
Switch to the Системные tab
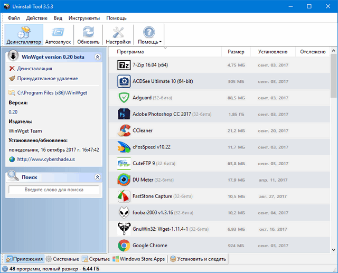[x=62, y=259]
